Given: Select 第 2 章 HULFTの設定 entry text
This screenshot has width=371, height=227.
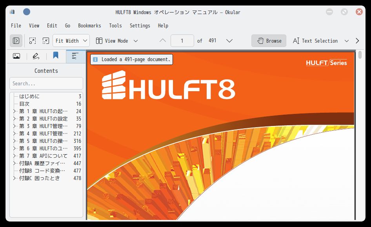Looking at the screenshot, I should (x=43, y=119).
